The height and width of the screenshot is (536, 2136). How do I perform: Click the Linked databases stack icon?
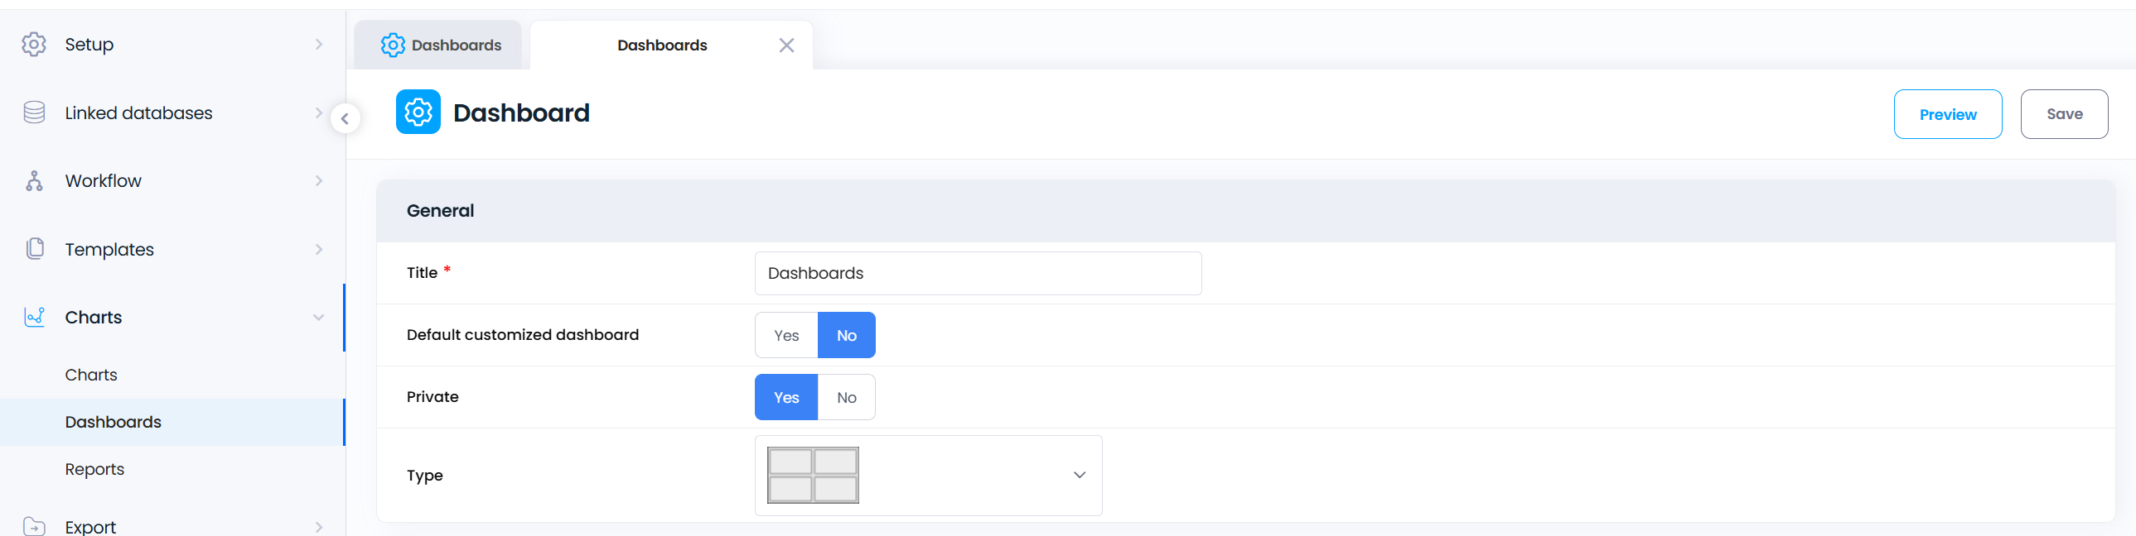coord(34,112)
